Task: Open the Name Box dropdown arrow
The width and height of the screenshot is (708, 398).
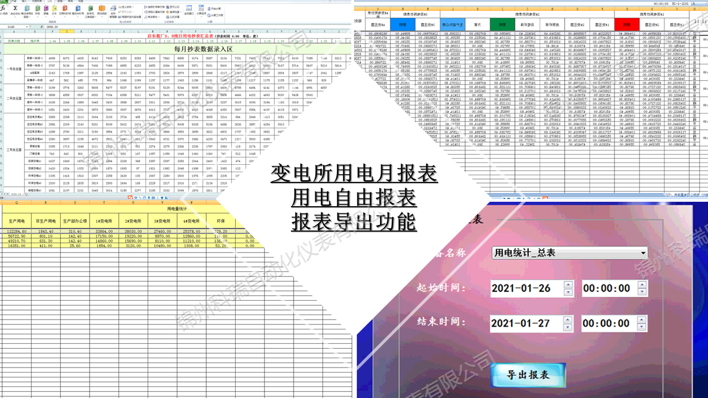Action: point(27,27)
